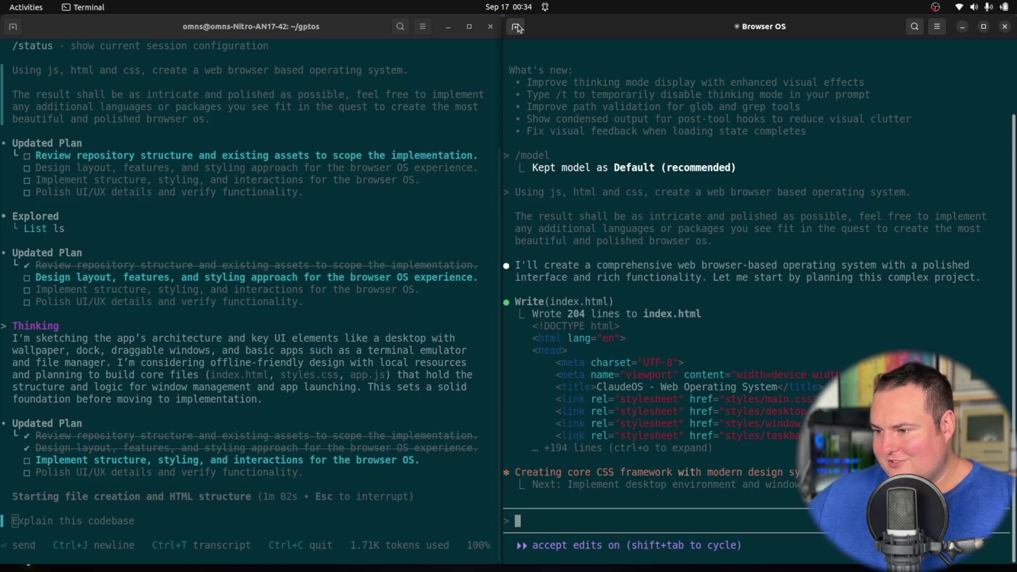Open hamburger menu in left terminal header
Image resolution: width=1017 pixels, height=572 pixels.
coord(423,26)
